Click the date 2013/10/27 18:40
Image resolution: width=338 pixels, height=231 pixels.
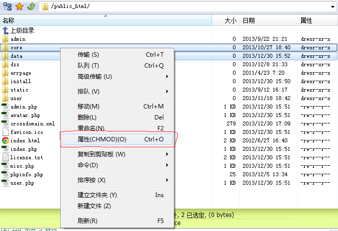click(x=266, y=47)
